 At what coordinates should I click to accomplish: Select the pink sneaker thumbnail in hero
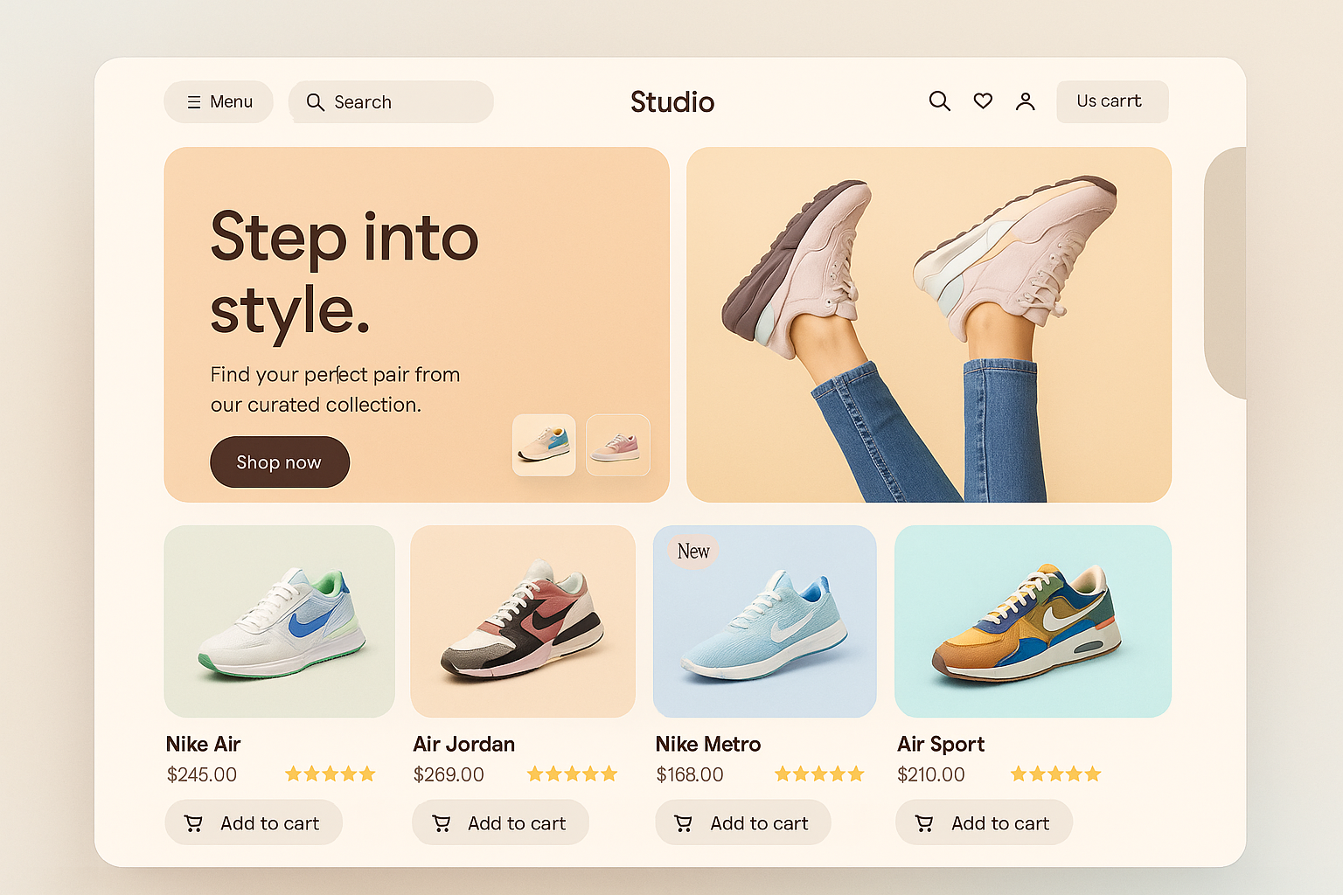[x=617, y=445]
